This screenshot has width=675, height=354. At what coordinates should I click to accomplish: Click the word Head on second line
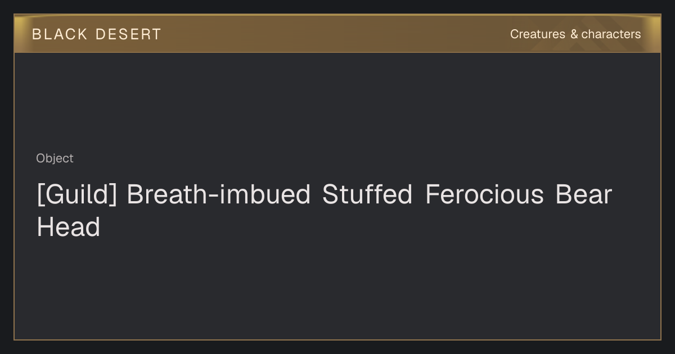click(x=68, y=228)
